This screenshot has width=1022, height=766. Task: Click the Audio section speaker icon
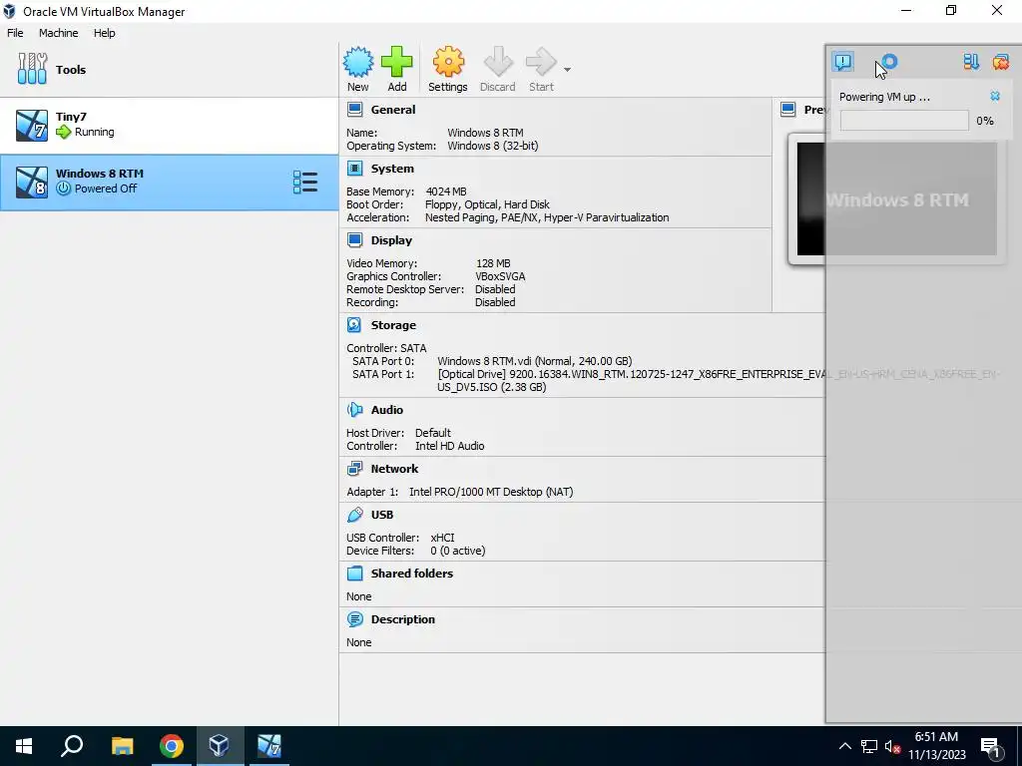354,410
